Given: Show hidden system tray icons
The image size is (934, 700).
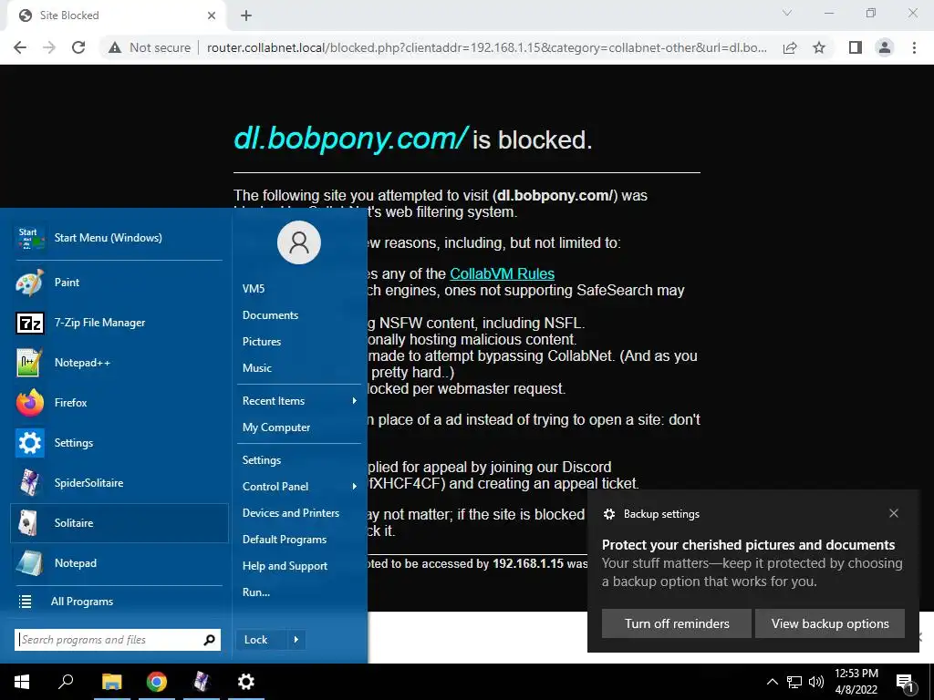Looking at the screenshot, I should coord(772,682).
